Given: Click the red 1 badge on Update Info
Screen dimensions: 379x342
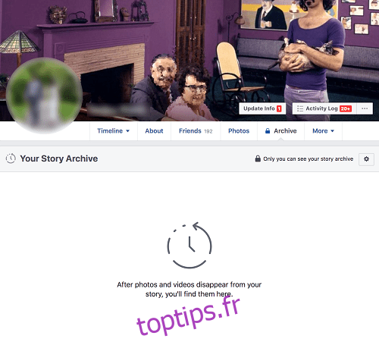Looking at the screenshot, I should 279,108.
